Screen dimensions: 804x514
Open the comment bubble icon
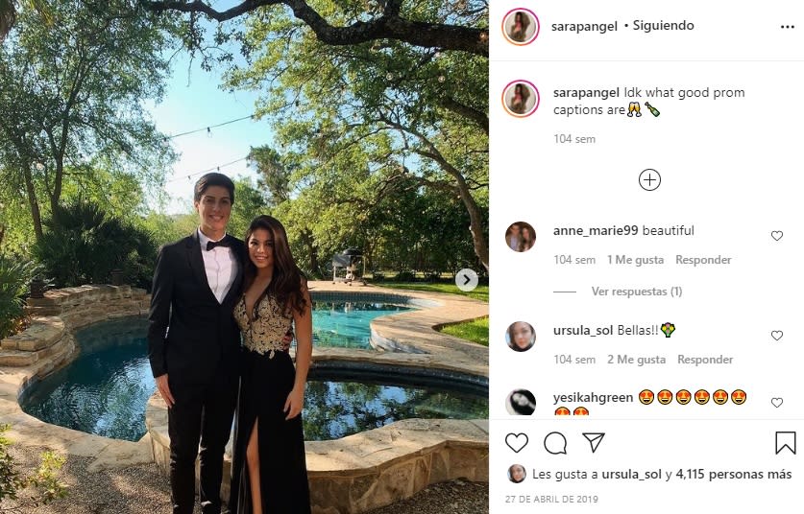pos(555,442)
